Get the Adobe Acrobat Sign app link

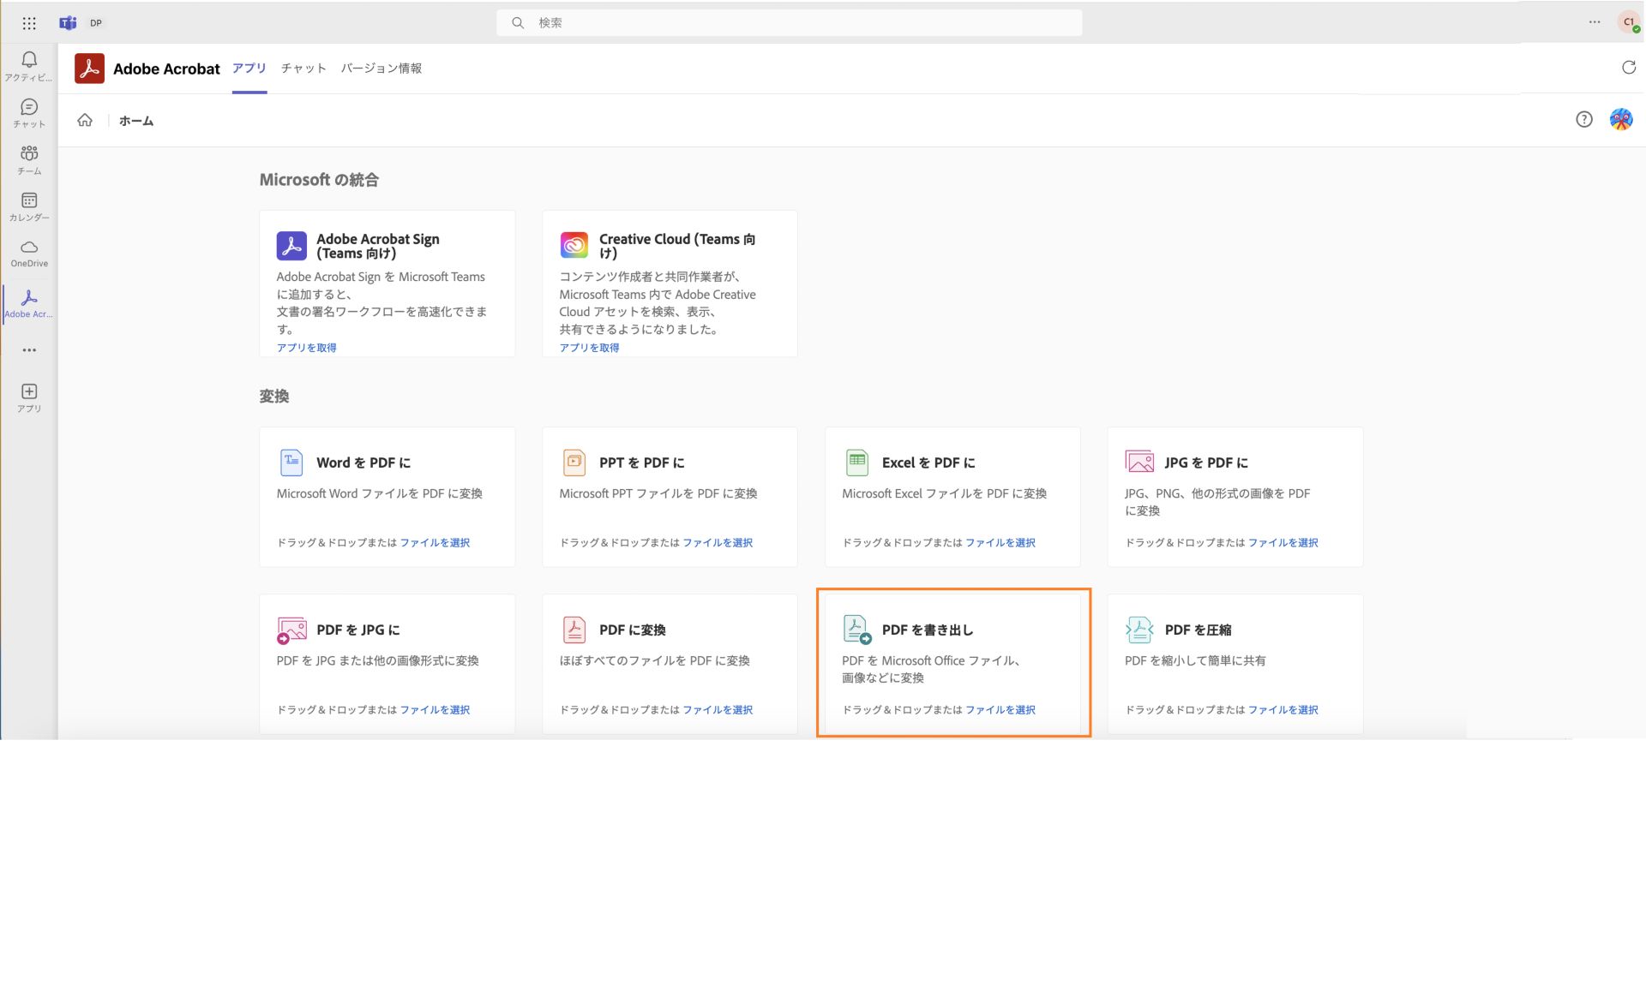(x=306, y=348)
